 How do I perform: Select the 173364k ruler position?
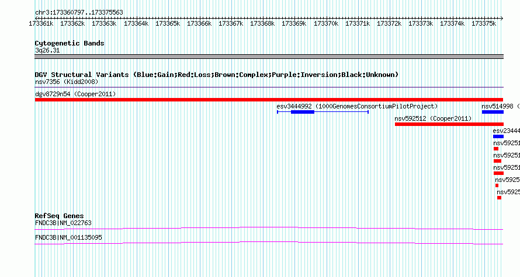click(136, 24)
